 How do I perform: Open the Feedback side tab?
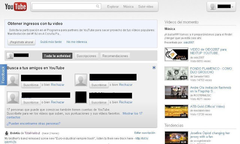coord(3,74)
